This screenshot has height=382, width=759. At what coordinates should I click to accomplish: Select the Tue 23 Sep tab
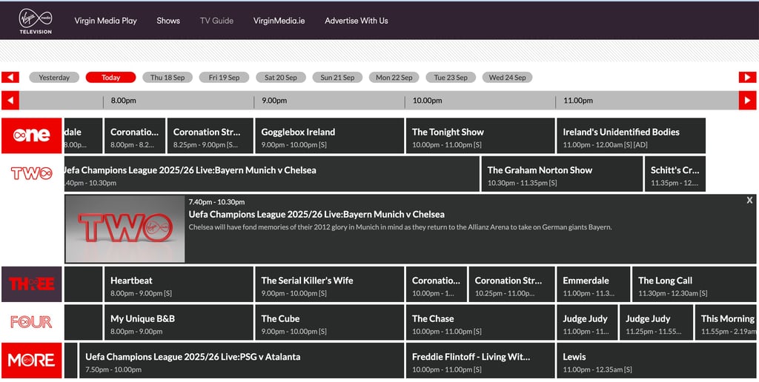tap(451, 78)
